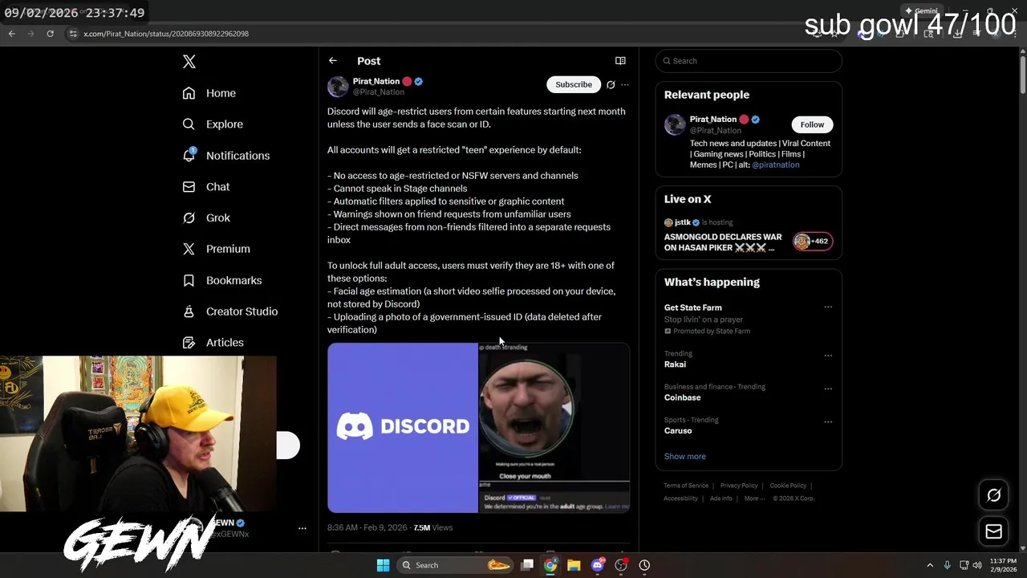Click the Explore magnifier icon
The width and height of the screenshot is (1027, 578).
point(189,124)
